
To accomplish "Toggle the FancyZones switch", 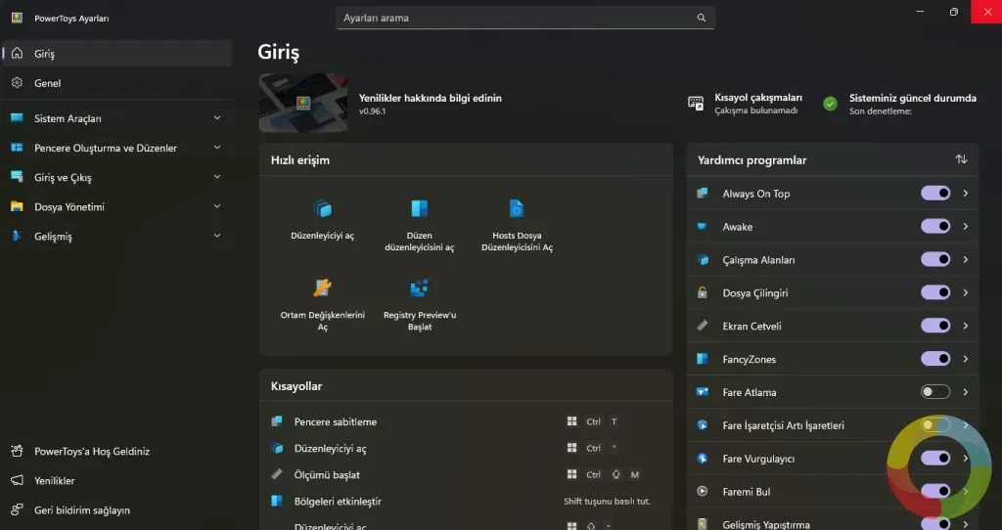I will click(934, 359).
